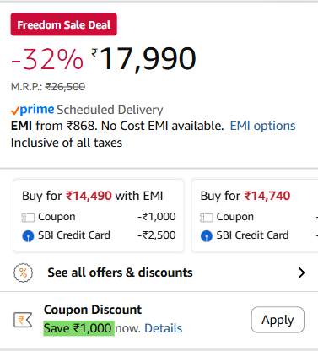Screen dimensions: 318x351
Task: Click SBI logo in EMI offer card
Action: pyautogui.click(x=28, y=236)
